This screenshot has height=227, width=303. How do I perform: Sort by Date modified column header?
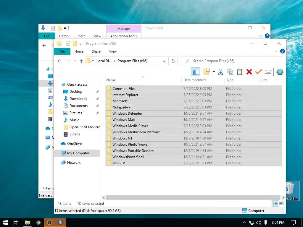pos(203,80)
